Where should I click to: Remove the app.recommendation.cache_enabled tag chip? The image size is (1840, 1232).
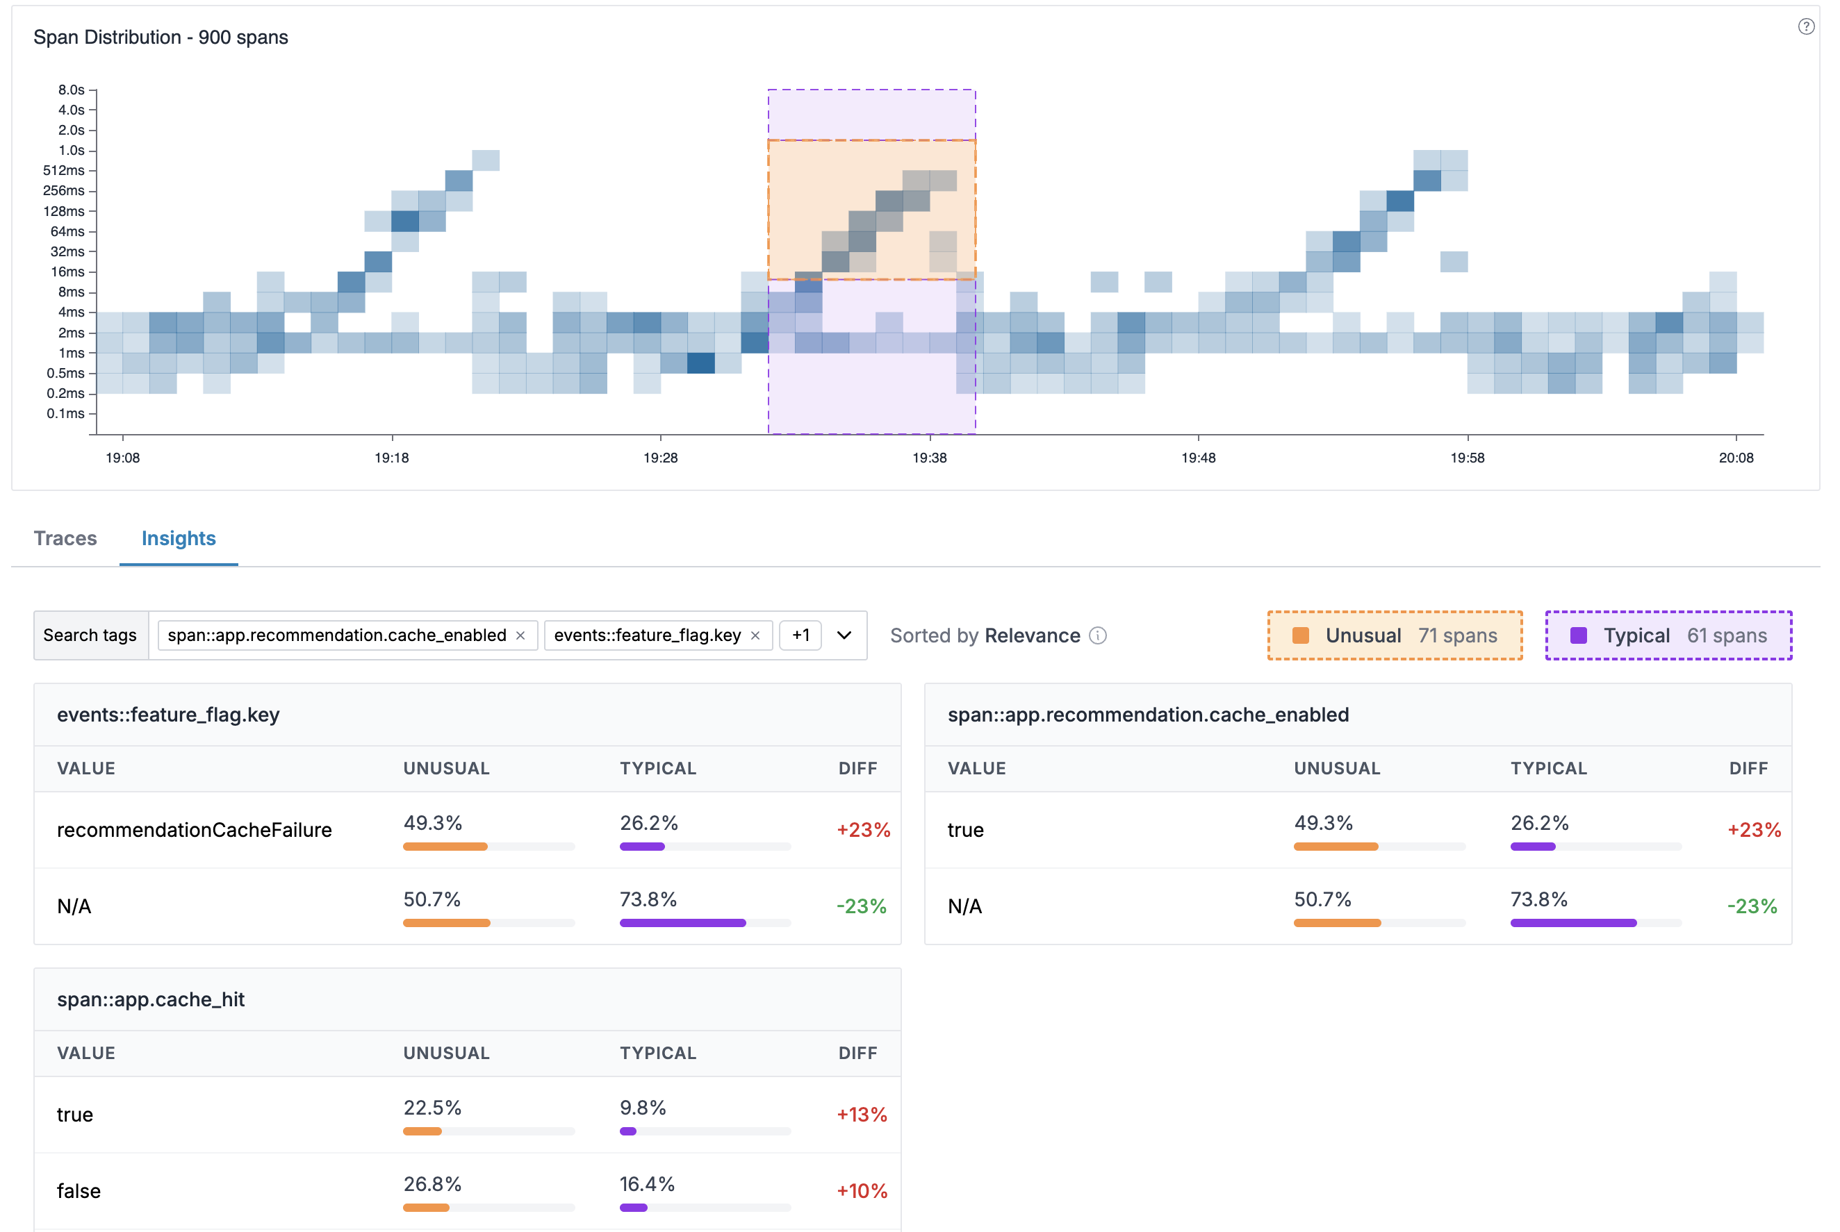coord(521,635)
